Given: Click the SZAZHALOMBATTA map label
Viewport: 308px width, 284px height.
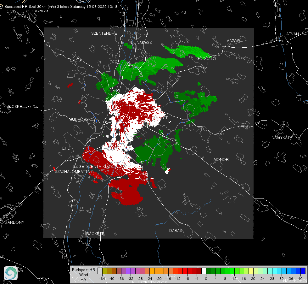Looking at the screenshot, I should coord(72,172).
